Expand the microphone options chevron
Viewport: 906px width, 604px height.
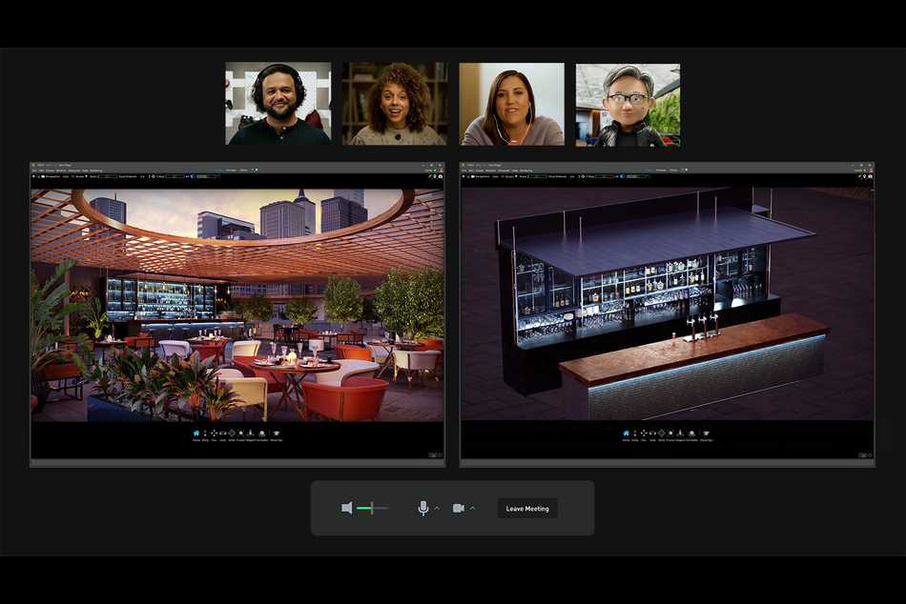[437, 509]
